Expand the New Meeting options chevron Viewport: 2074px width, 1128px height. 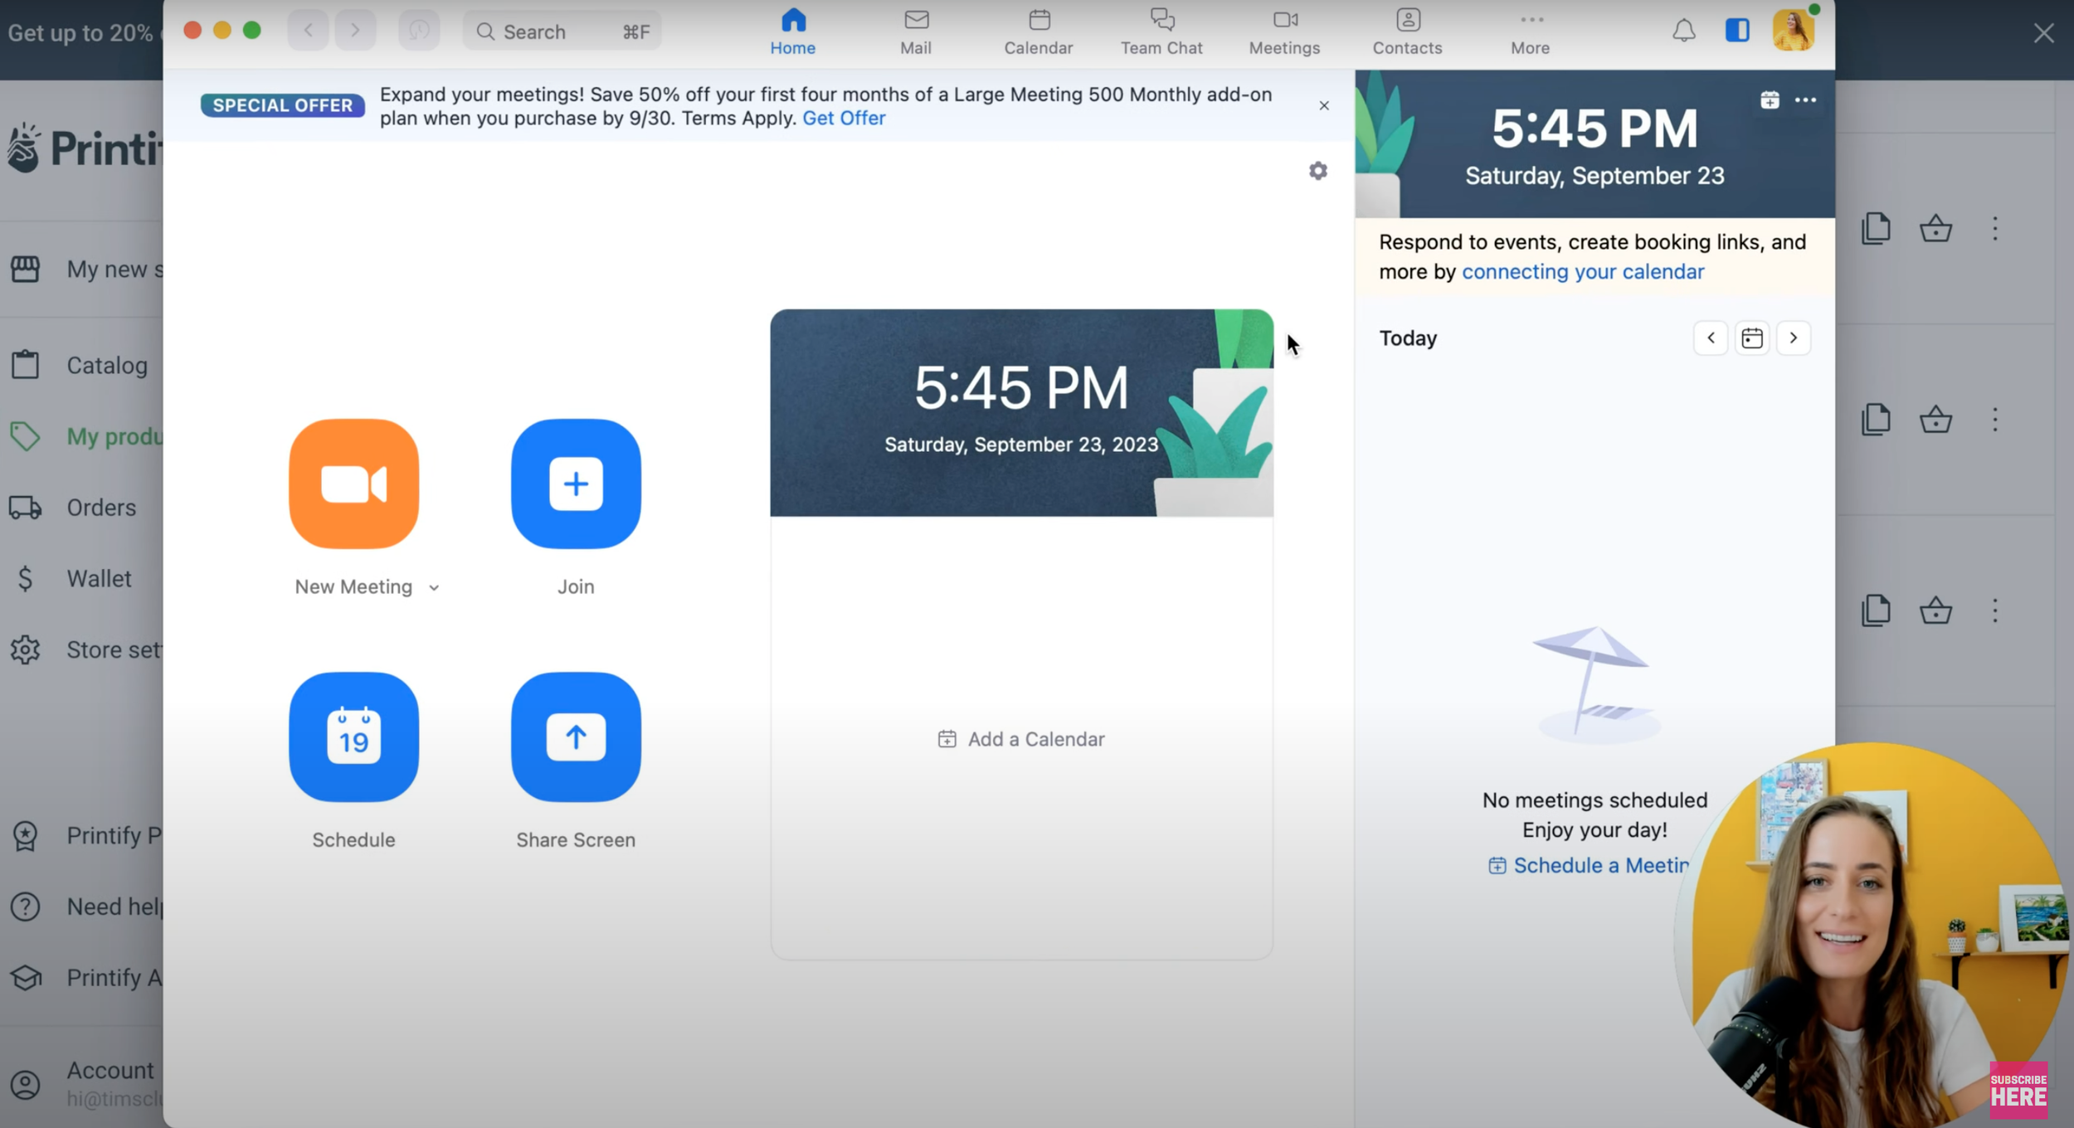pyautogui.click(x=434, y=588)
